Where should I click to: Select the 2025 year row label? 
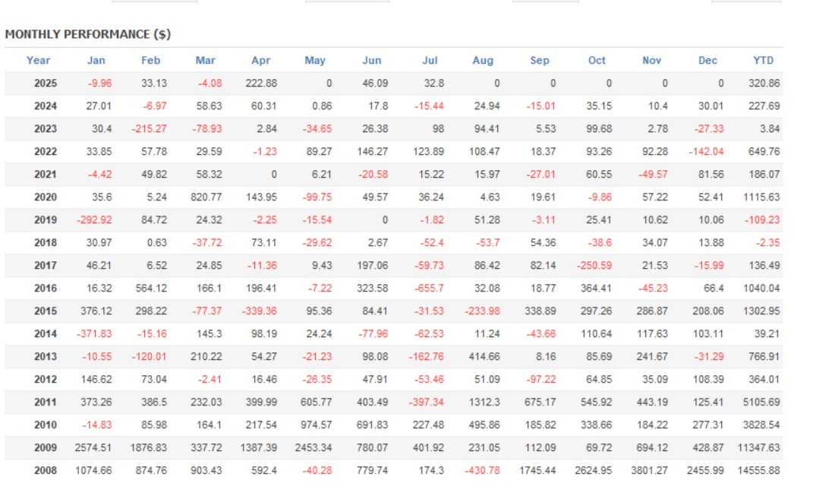point(46,84)
